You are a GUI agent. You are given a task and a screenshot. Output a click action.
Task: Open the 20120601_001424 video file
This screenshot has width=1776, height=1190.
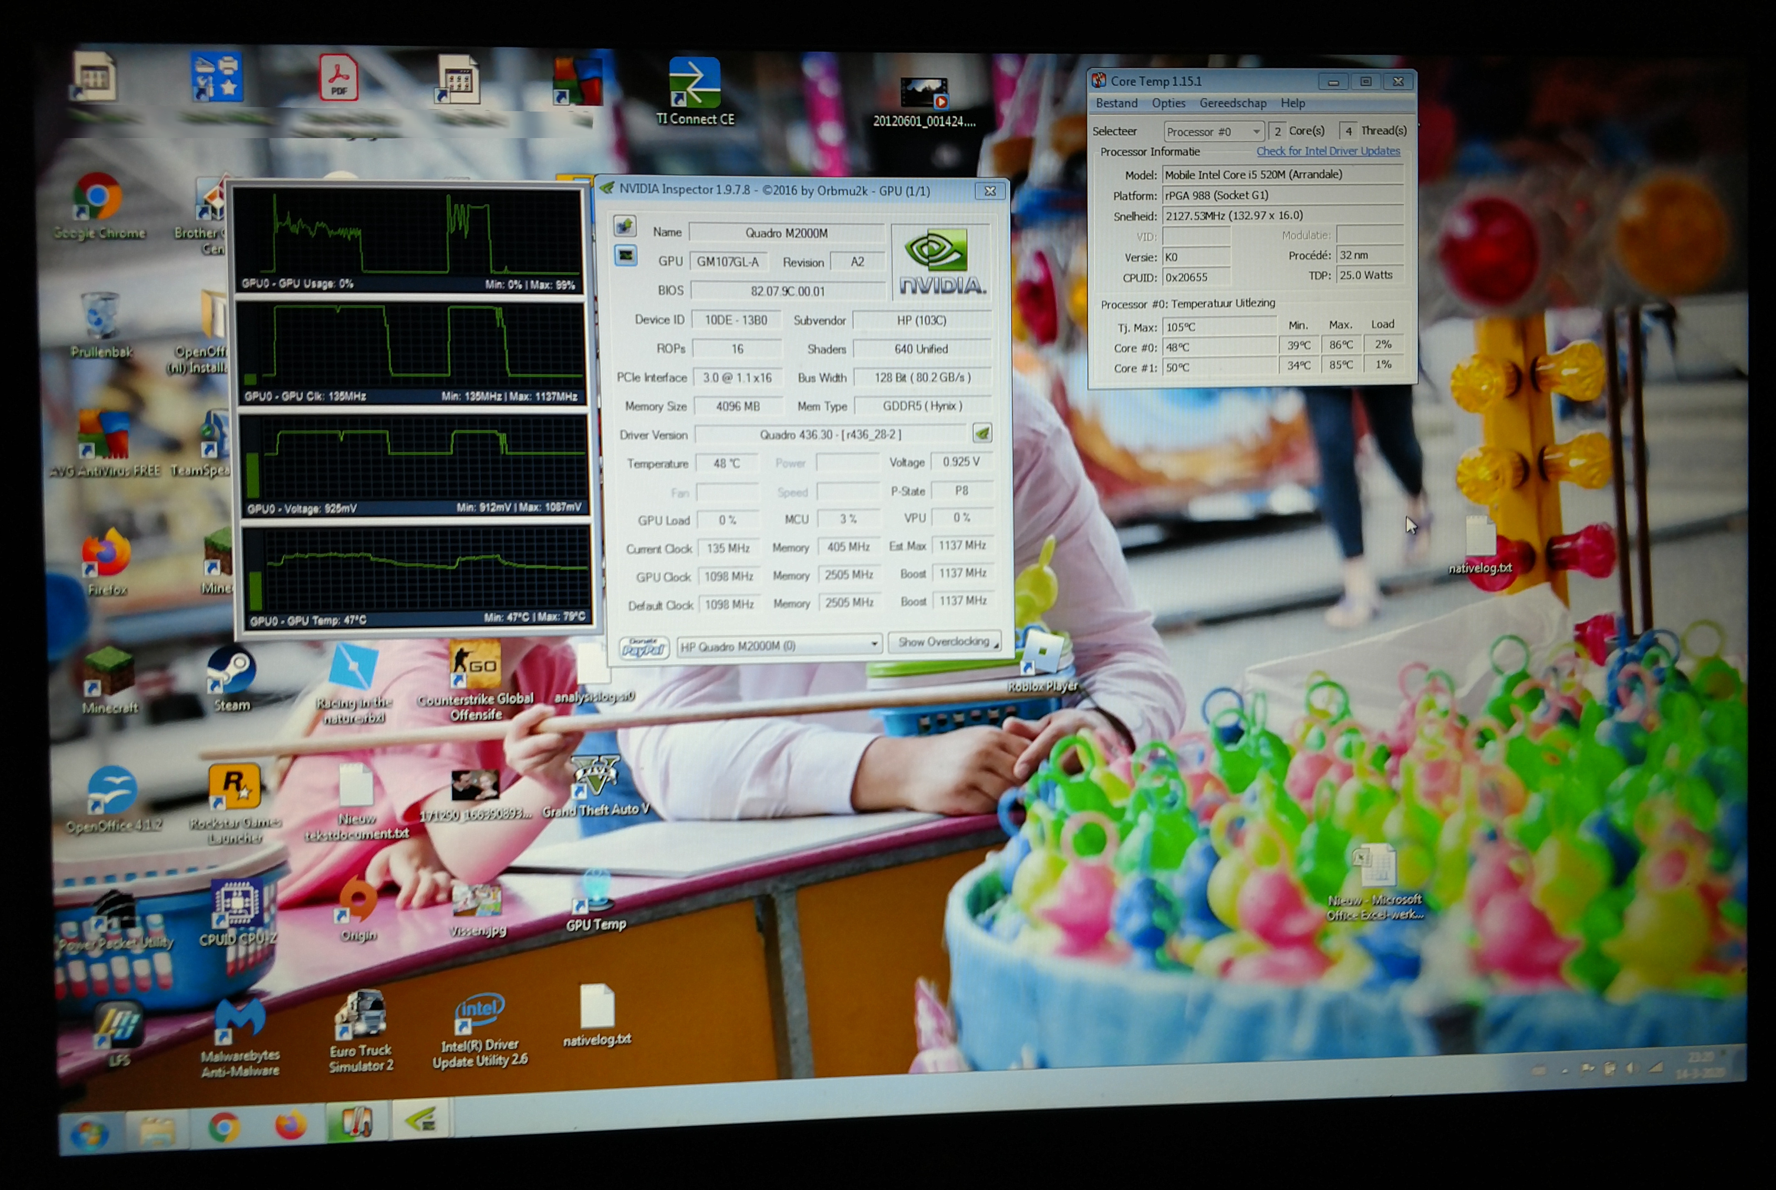(x=924, y=102)
